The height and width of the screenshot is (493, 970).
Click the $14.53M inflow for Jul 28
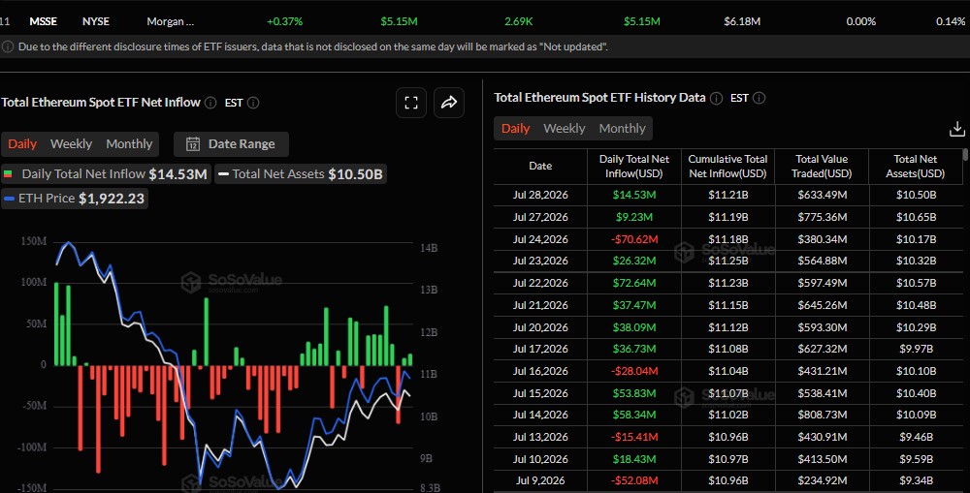point(634,196)
